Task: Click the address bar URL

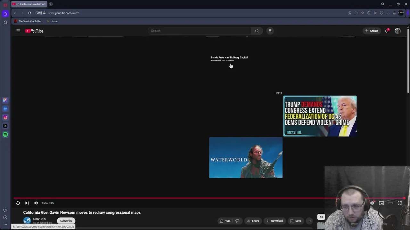Action: point(64,13)
